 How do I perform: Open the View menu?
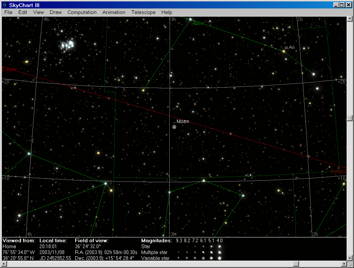(38, 12)
